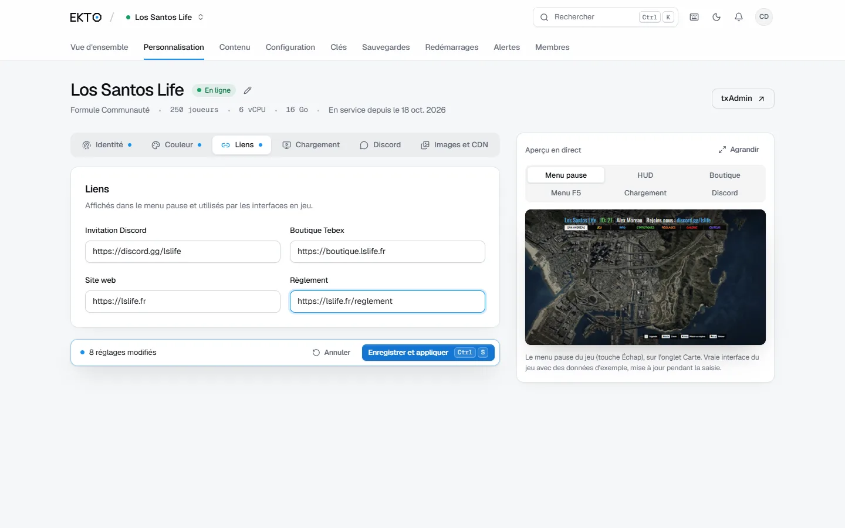Click the '8 réglages modifiés' text

click(123, 353)
